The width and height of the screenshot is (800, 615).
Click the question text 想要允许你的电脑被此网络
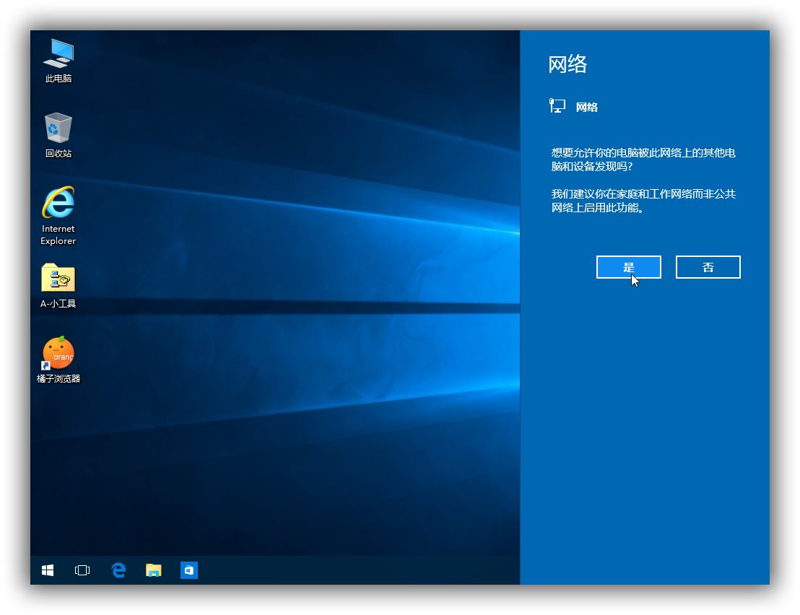(x=643, y=160)
